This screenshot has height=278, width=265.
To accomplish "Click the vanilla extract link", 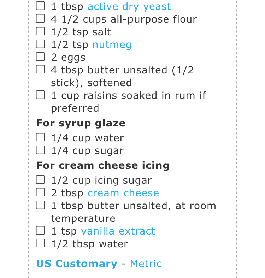I will tap(118, 231).
